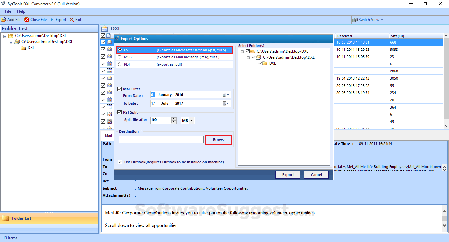The image size is (449, 242).
Task: Uncheck Use Outlook option
Action: 120,162
